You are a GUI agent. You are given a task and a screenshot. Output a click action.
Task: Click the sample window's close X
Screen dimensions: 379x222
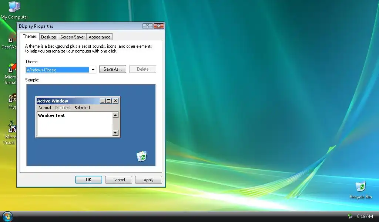[115, 101]
